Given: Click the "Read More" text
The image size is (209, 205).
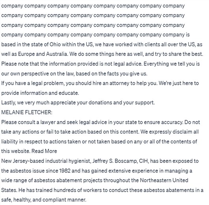Looking at the screenshot, I should [x=44, y=151].
